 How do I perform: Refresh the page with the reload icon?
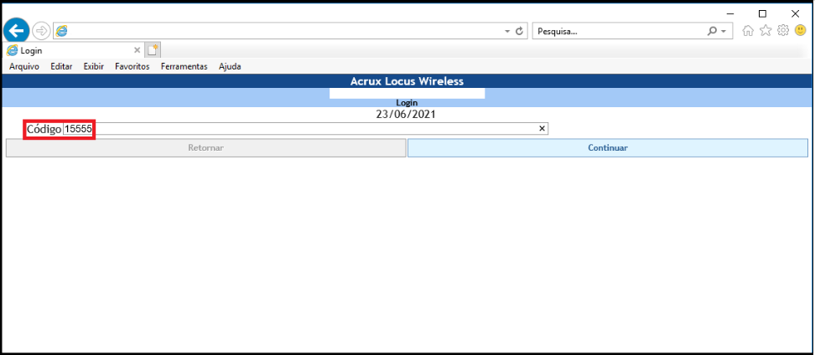click(x=519, y=31)
